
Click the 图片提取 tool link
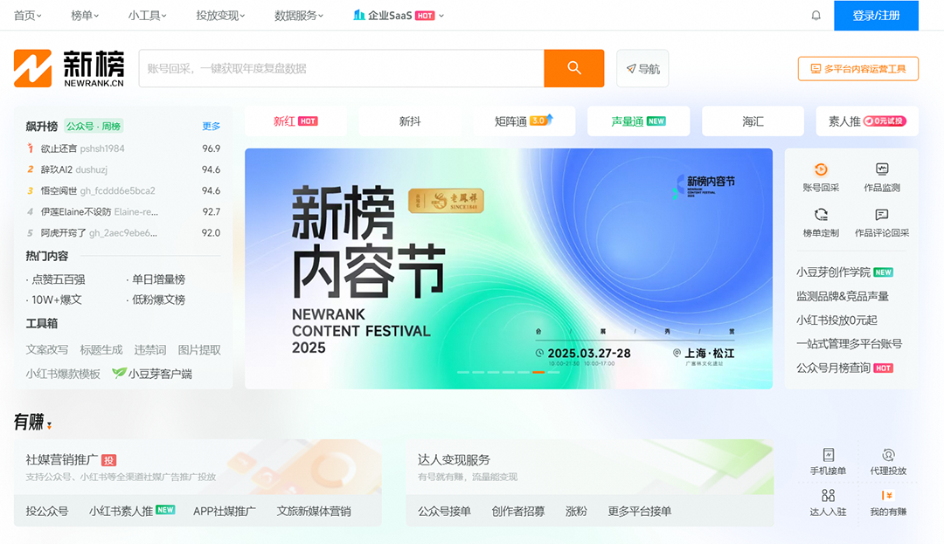point(199,350)
